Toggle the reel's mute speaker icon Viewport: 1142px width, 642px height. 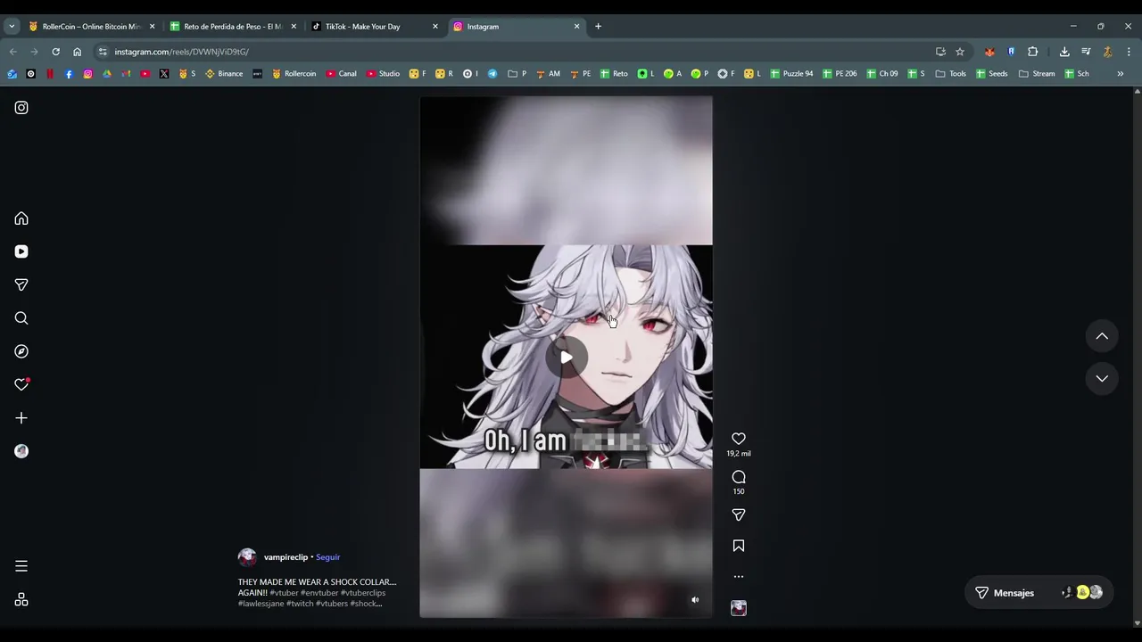click(x=695, y=600)
